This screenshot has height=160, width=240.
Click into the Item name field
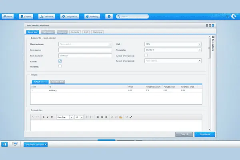[x=85, y=50]
